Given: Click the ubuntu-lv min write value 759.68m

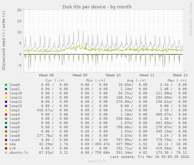Looking at the screenshot, I should (x=102, y=153).
